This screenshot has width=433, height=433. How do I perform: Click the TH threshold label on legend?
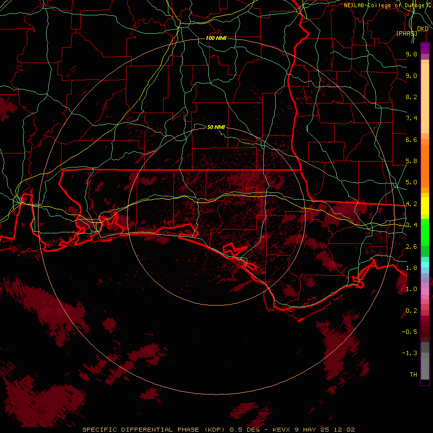(x=413, y=375)
